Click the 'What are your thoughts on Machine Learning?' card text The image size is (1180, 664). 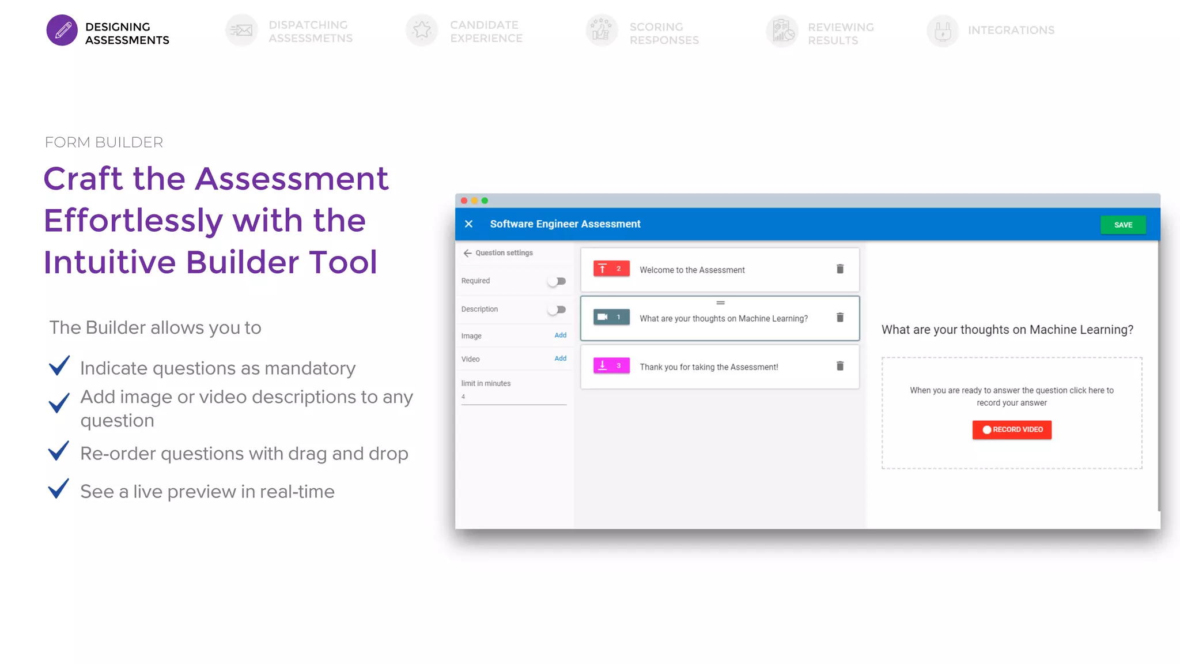724,318
